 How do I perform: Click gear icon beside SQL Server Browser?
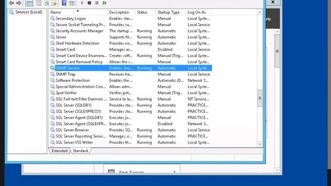(x=52, y=130)
